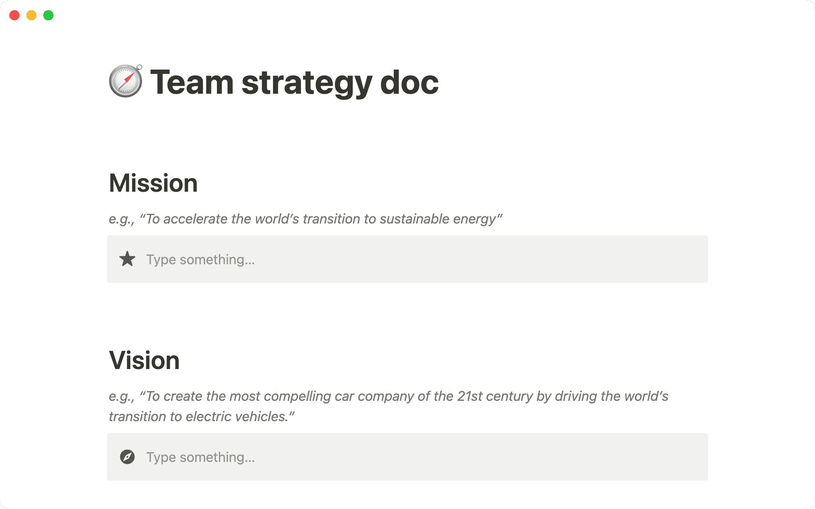Screen dimensions: 815x509
Task: Select the star bullet marker under Mission
Action: pyautogui.click(x=127, y=259)
